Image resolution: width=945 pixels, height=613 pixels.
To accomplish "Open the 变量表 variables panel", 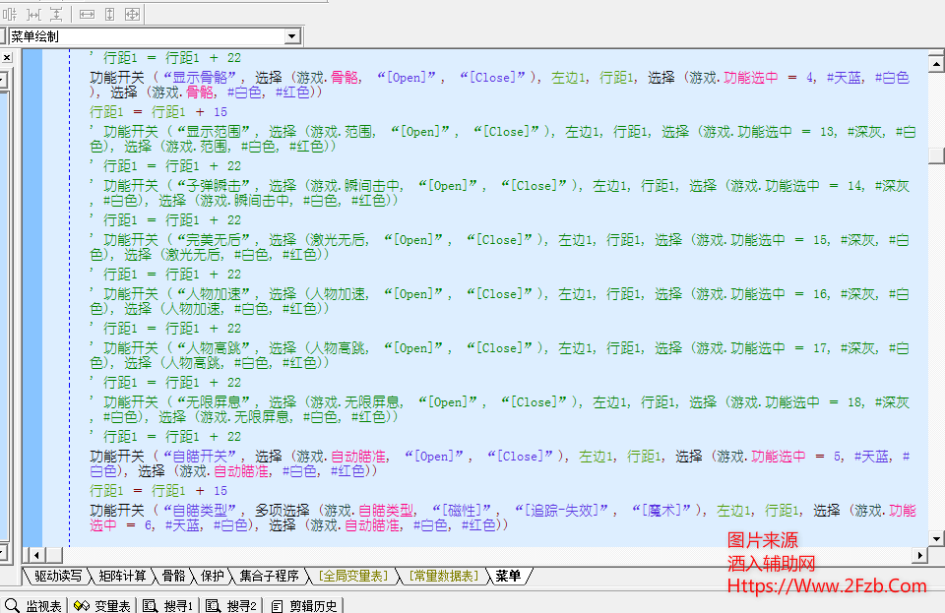I will click(103, 605).
